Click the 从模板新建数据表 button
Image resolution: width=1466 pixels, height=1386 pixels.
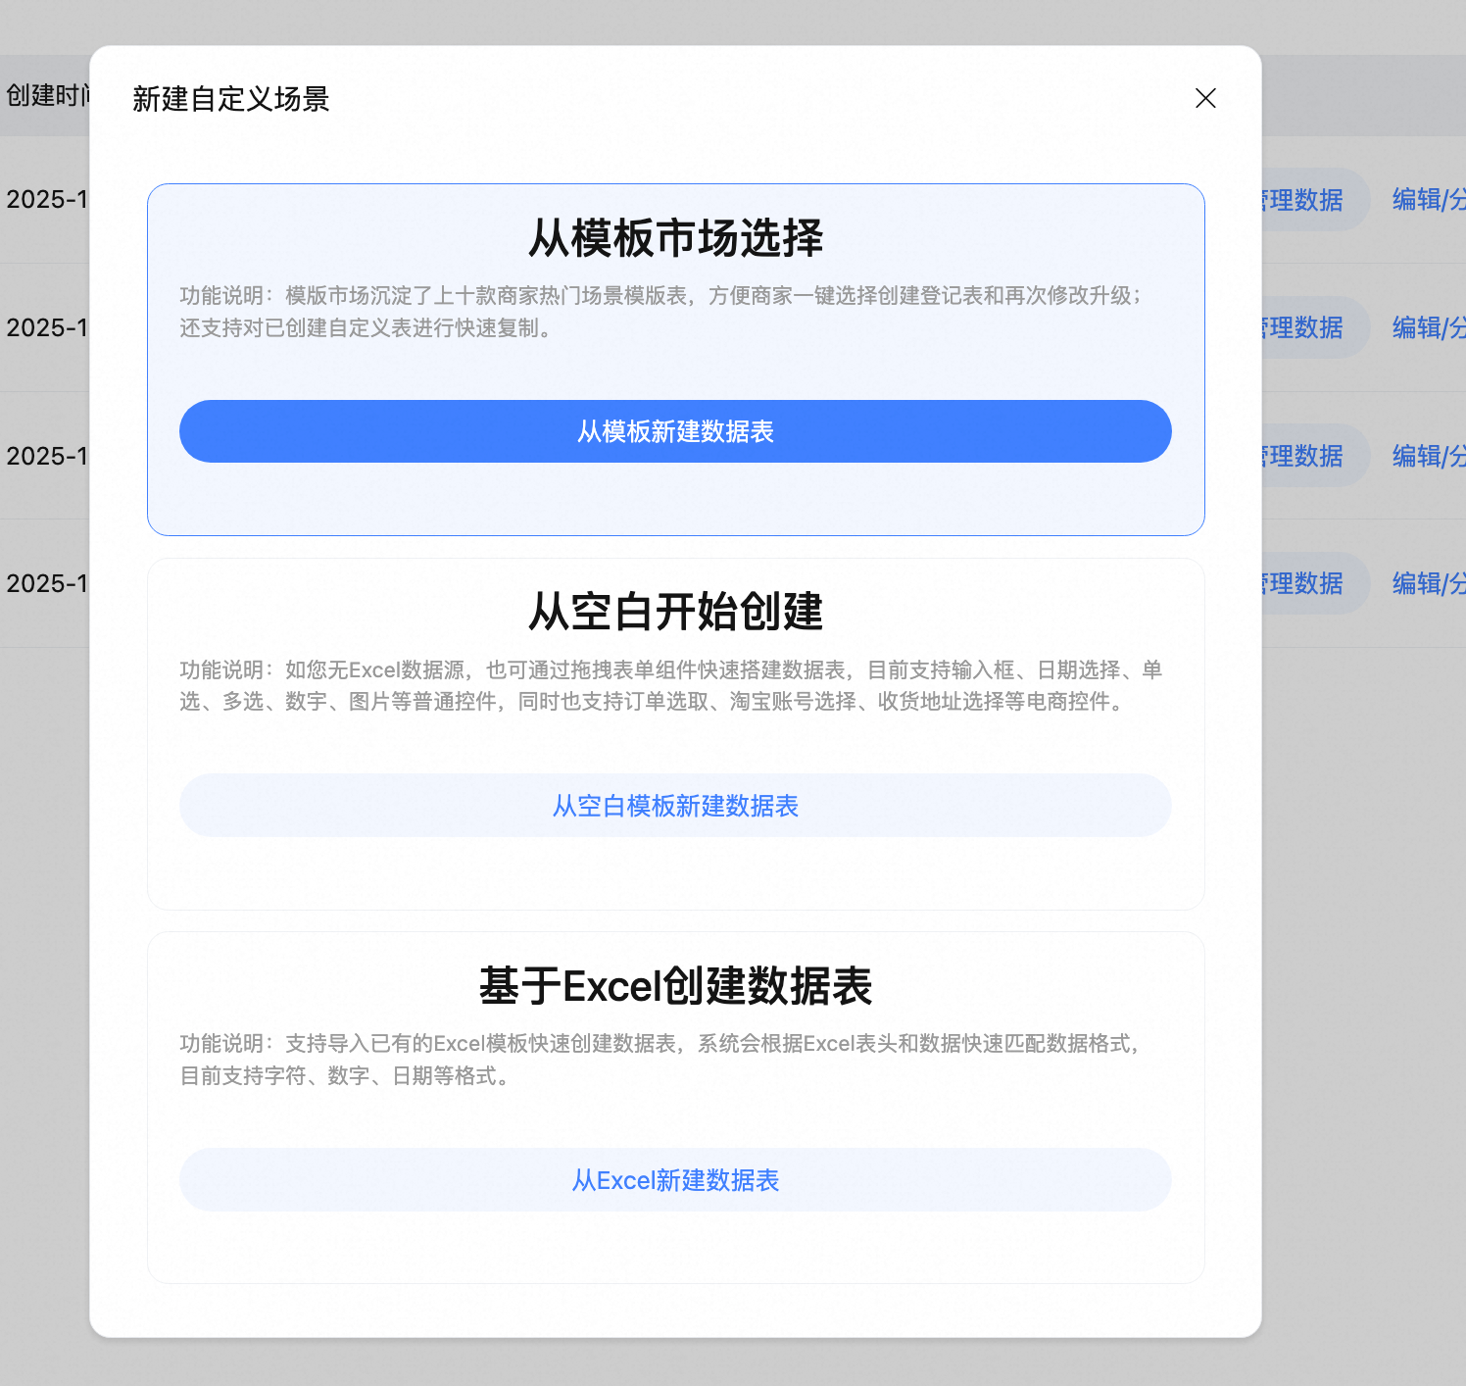[x=675, y=431]
